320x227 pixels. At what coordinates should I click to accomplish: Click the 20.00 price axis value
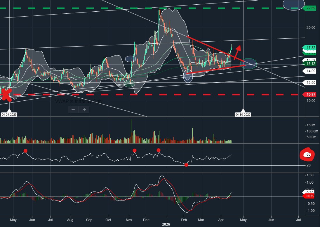click(311, 28)
